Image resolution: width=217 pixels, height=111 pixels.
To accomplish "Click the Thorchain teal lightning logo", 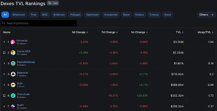I will click(x=13, y=96).
